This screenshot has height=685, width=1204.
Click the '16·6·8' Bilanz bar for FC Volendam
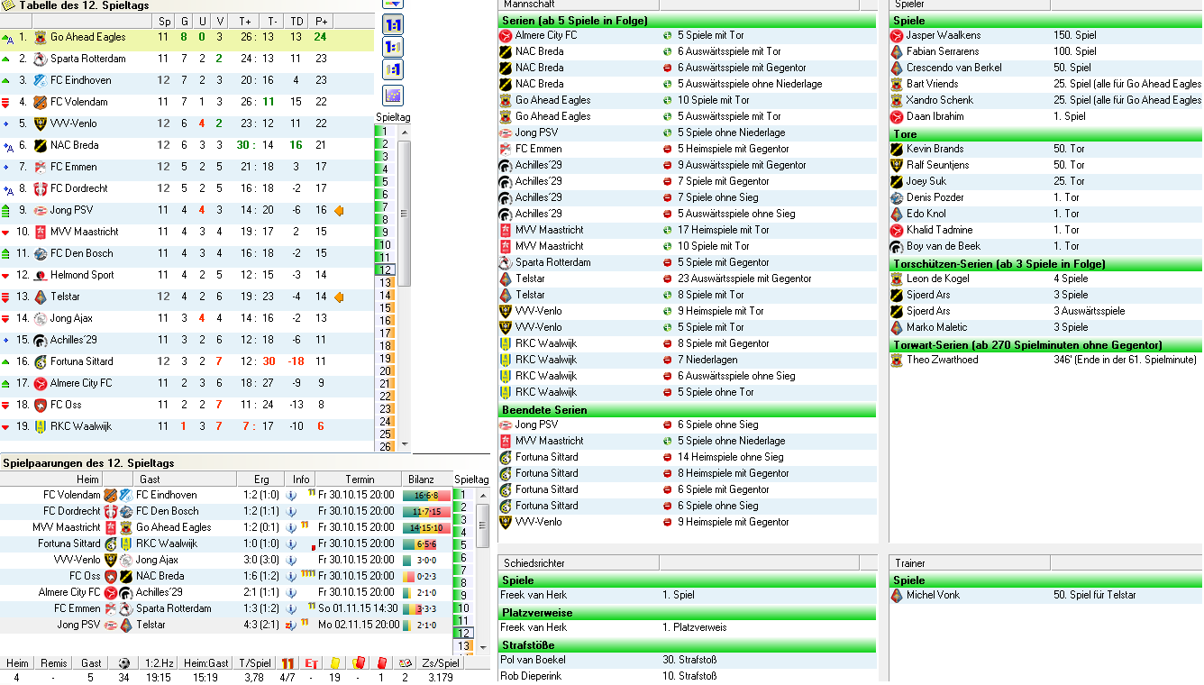[x=426, y=496]
